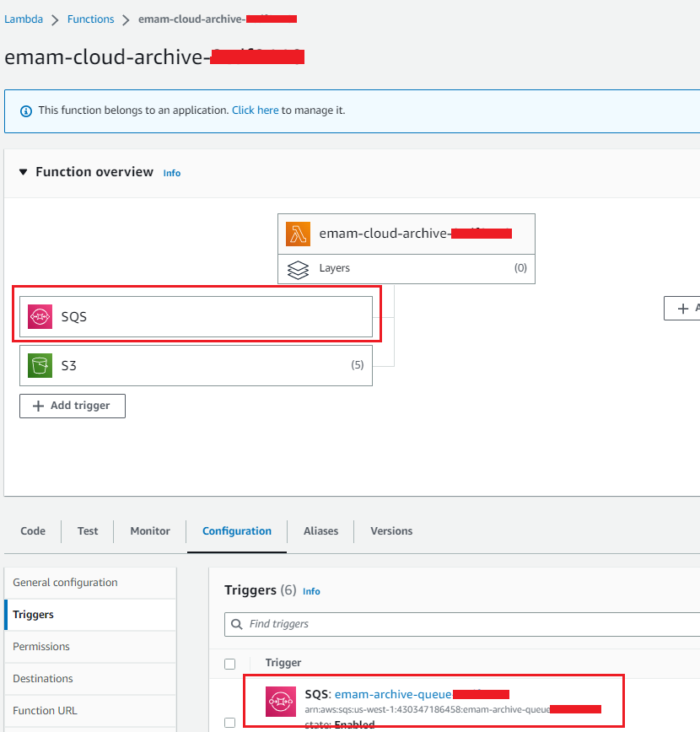Open General configuration in the side menu
This screenshot has width=700, height=732.
[90, 583]
